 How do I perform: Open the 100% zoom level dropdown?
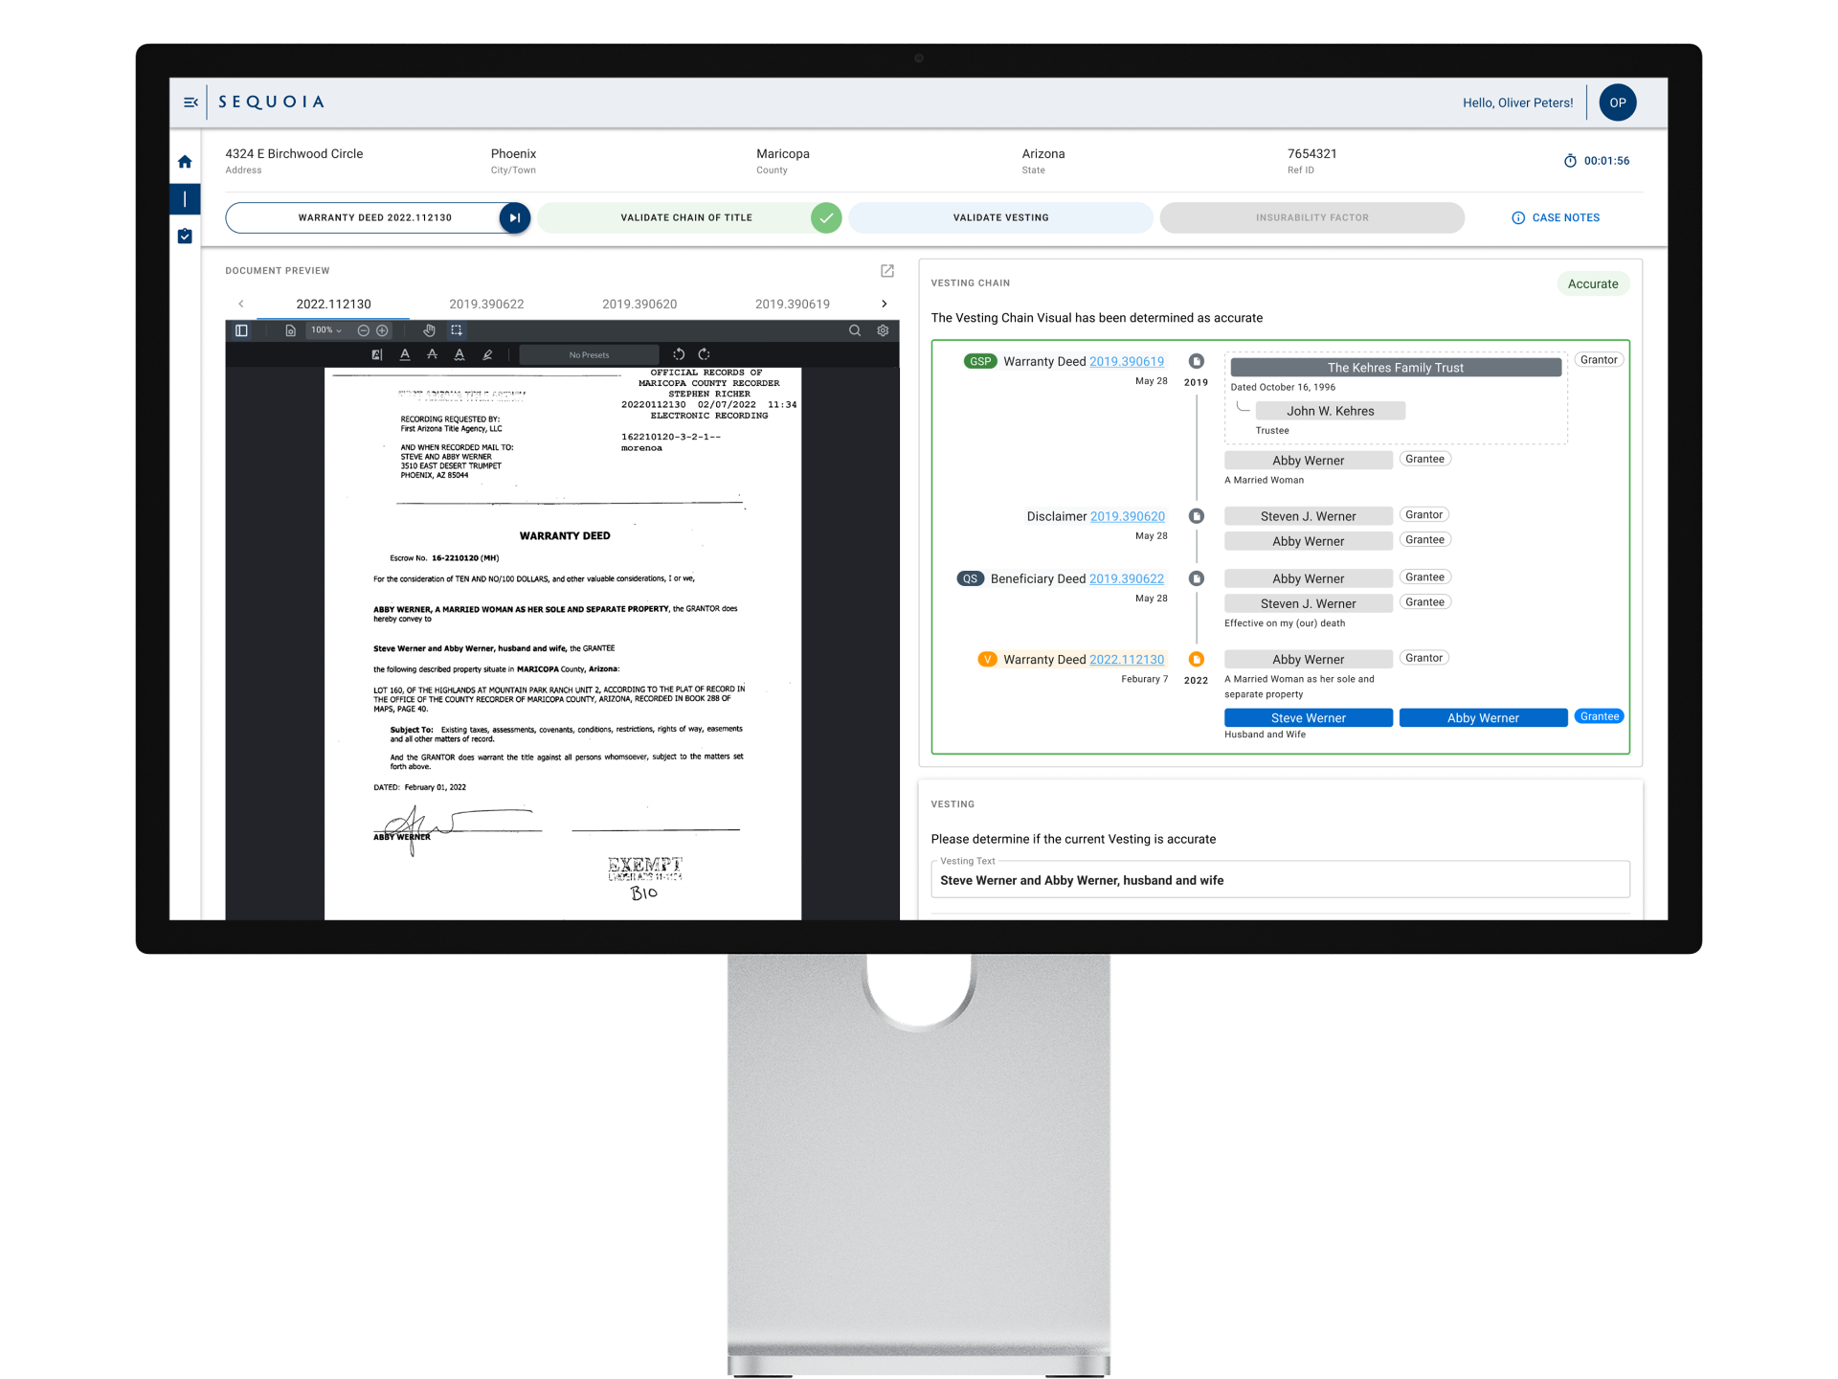(325, 330)
